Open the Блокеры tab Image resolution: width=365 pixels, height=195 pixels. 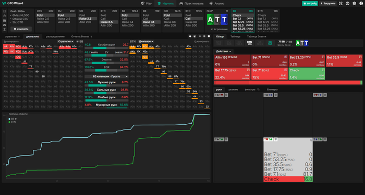click(x=272, y=89)
